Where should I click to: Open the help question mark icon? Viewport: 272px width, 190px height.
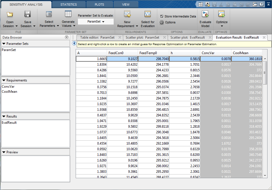pyautogui.click(x=262, y=4)
